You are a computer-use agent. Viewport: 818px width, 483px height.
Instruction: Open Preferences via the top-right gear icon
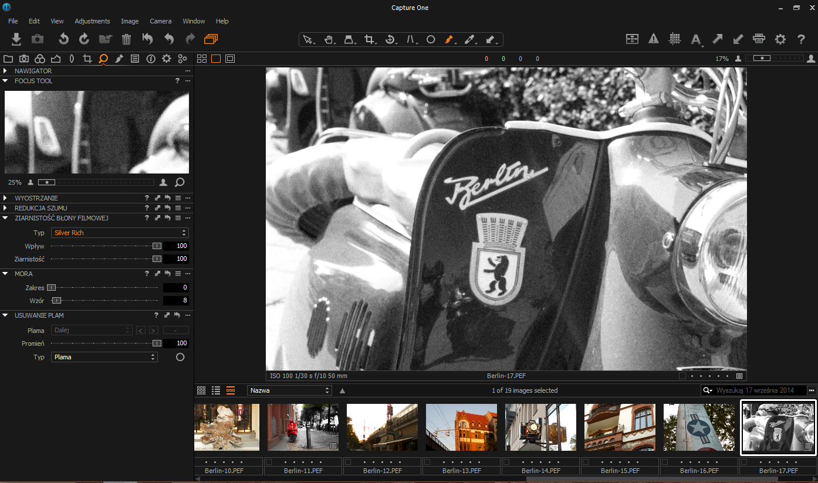tap(780, 39)
